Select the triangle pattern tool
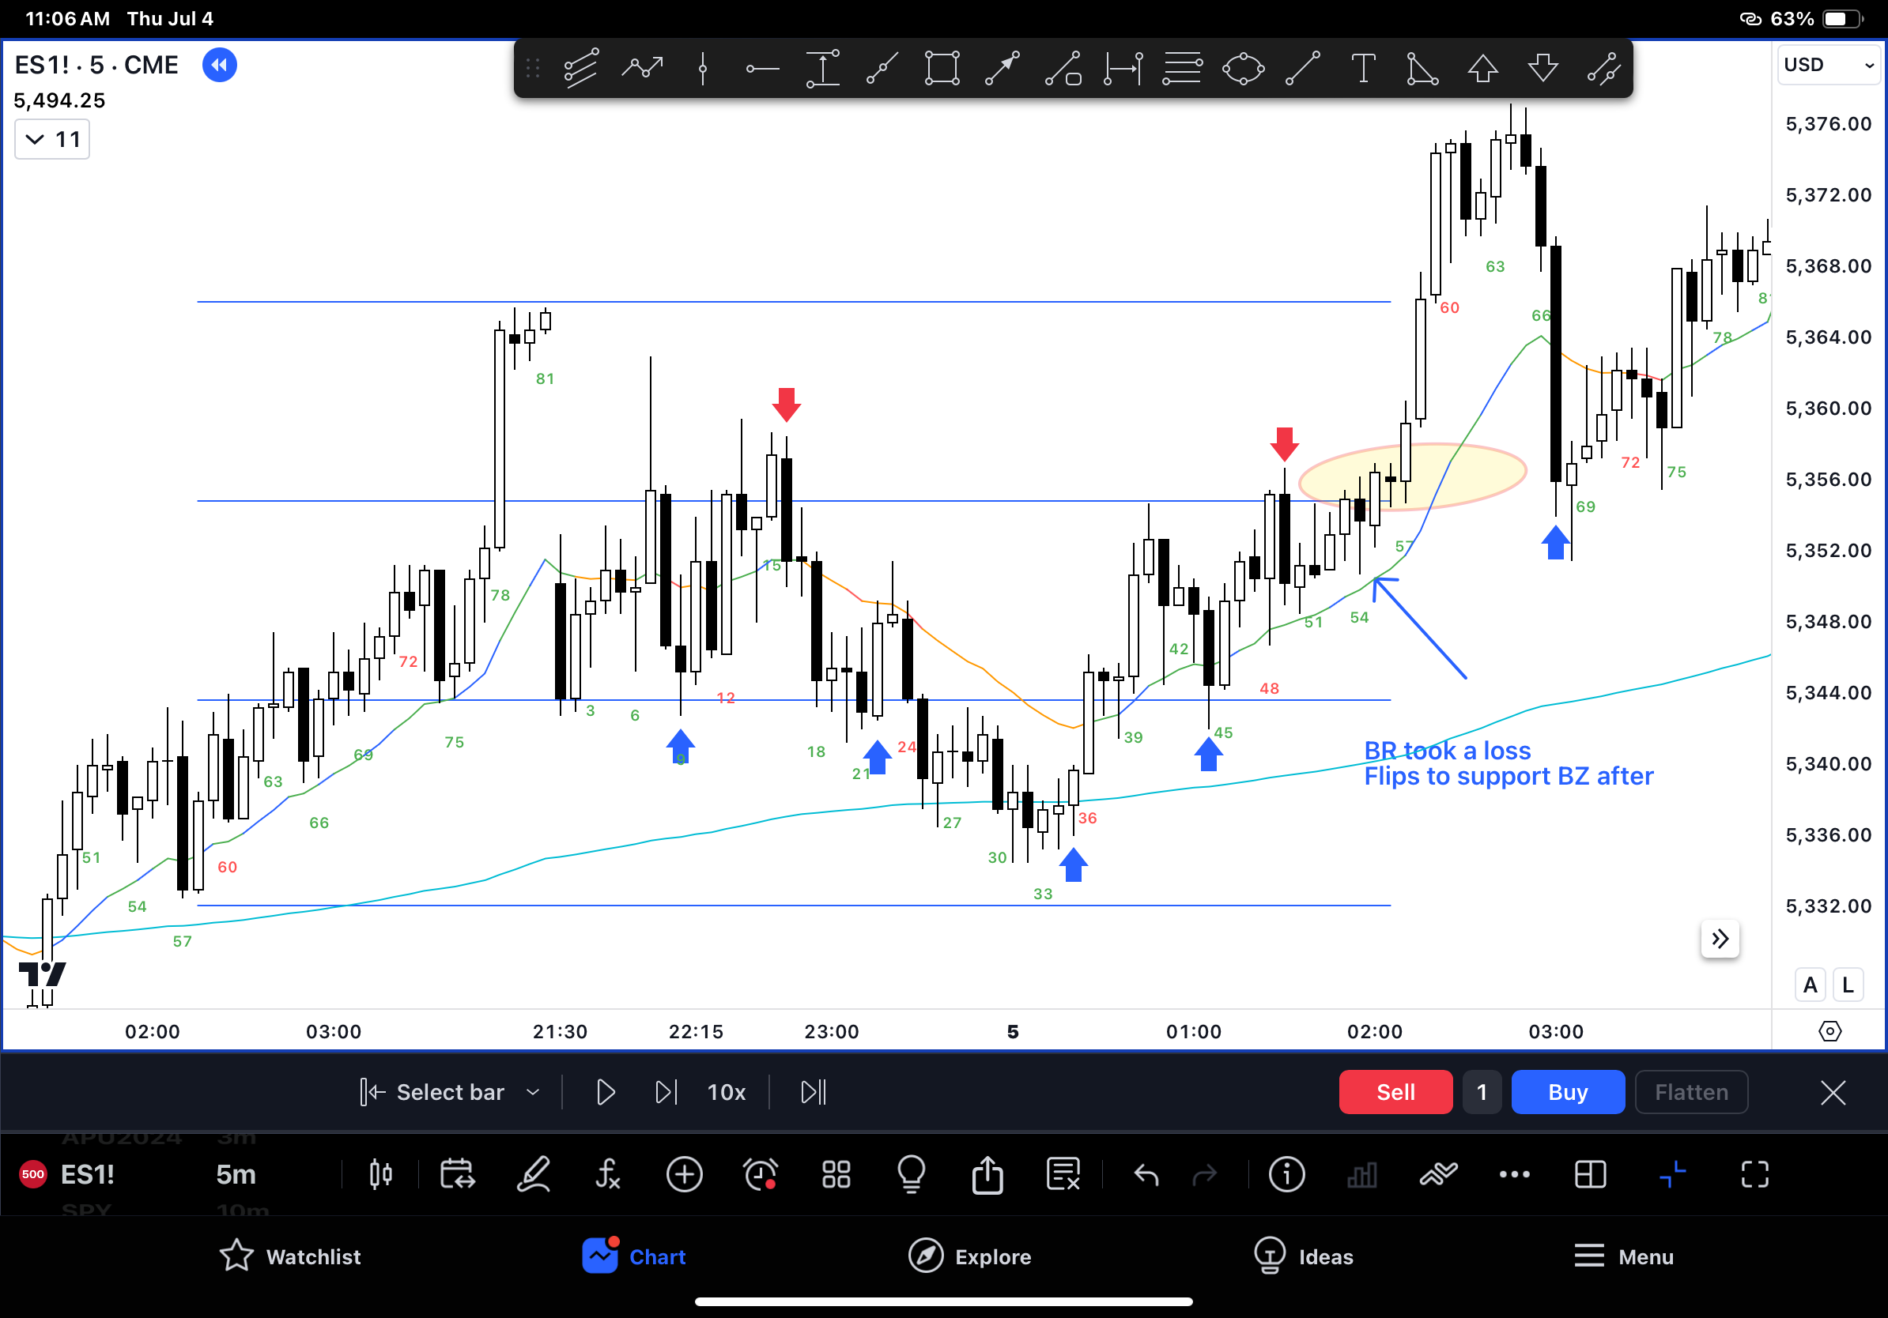The image size is (1888, 1318). [1422, 68]
